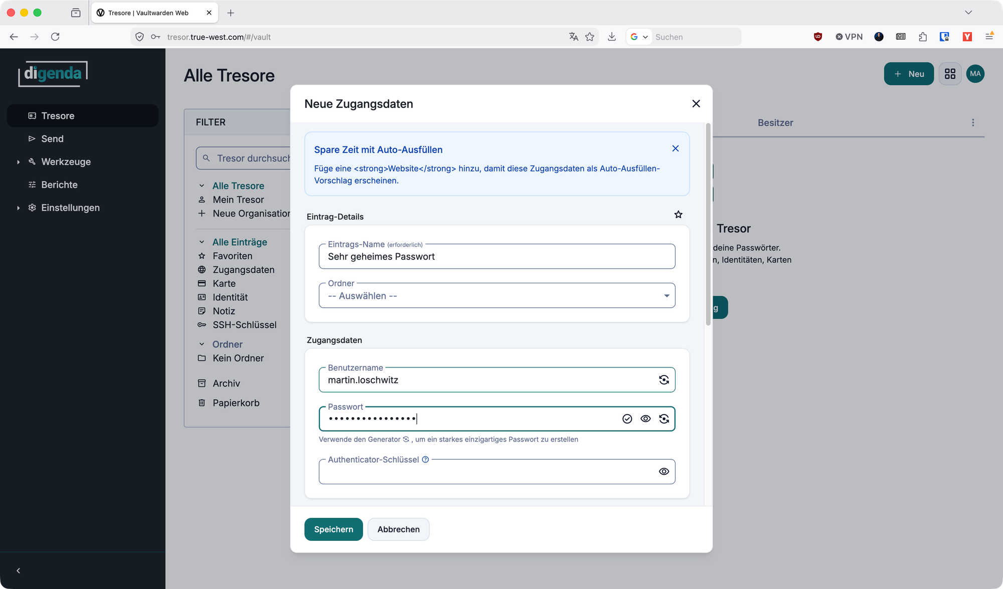Select Mein Tresor filter

click(x=238, y=200)
